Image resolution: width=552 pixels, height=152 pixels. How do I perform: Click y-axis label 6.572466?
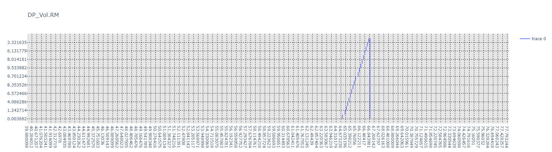tap(17, 93)
